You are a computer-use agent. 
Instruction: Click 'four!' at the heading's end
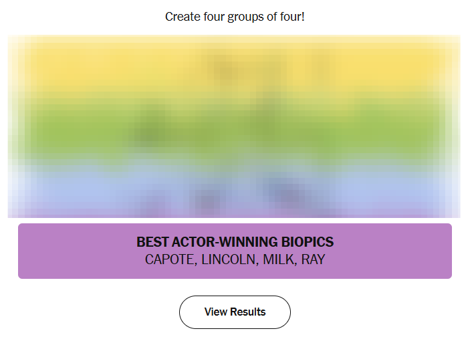(x=291, y=16)
